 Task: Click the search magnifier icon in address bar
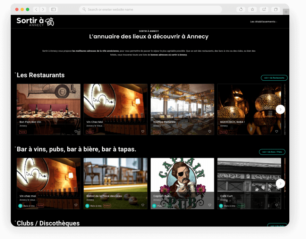[84, 9]
